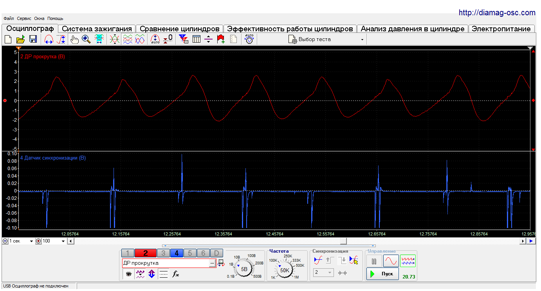This screenshot has width=541, height=291.
Task: Create a new file with the blank page icon
Action: 8,39
